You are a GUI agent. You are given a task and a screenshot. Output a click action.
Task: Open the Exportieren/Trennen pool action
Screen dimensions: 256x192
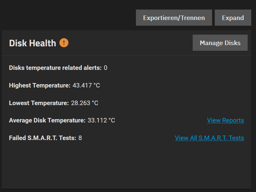[x=174, y=18]
